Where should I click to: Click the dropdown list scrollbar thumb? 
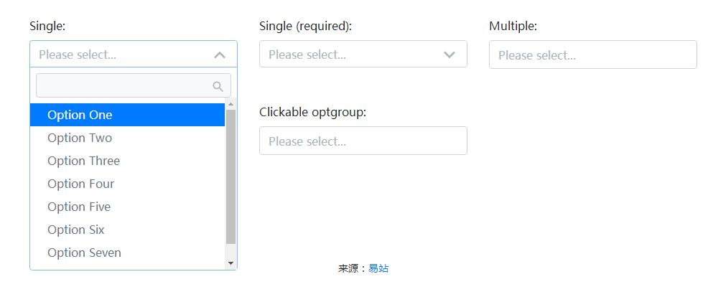[x=230, y=176]
